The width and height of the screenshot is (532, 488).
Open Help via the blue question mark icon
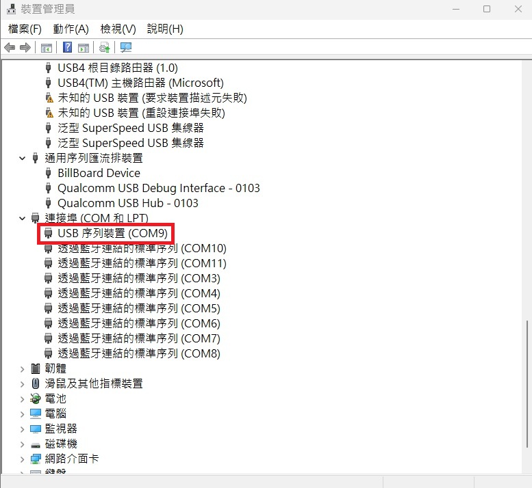click(x=68, y=47)
